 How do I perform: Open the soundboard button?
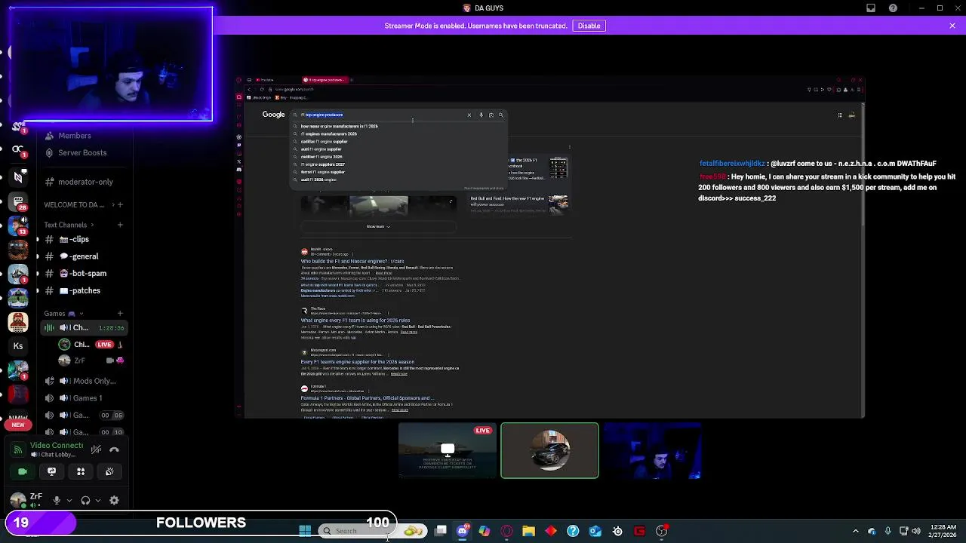tap(109, 471)
